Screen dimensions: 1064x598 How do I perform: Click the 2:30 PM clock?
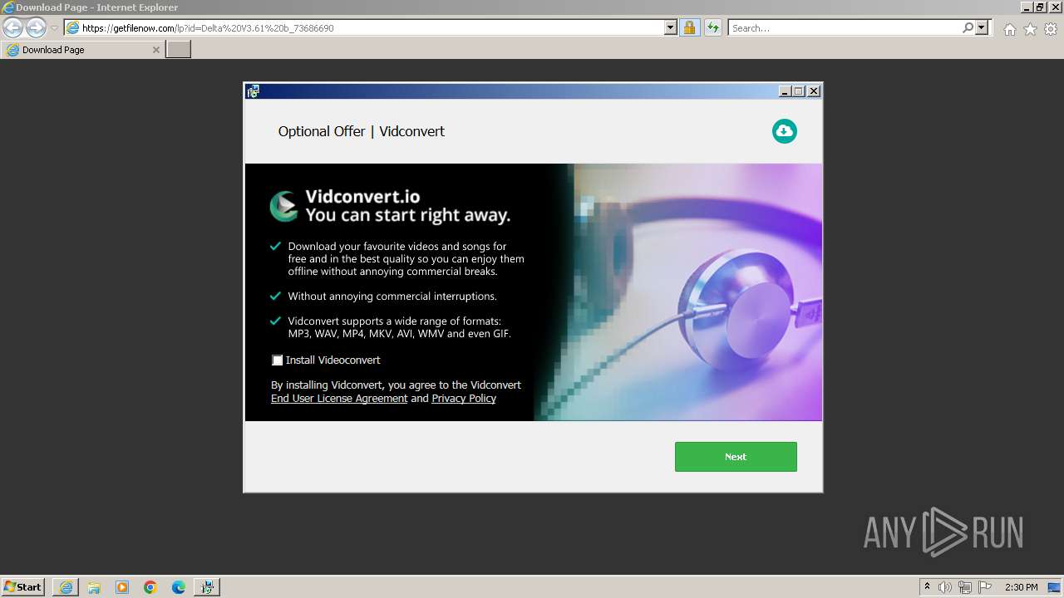(1022, 587)
